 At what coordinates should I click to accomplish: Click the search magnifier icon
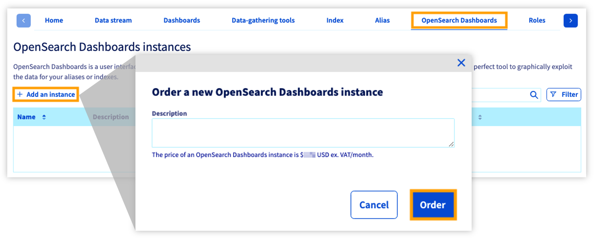click(534, 95)
